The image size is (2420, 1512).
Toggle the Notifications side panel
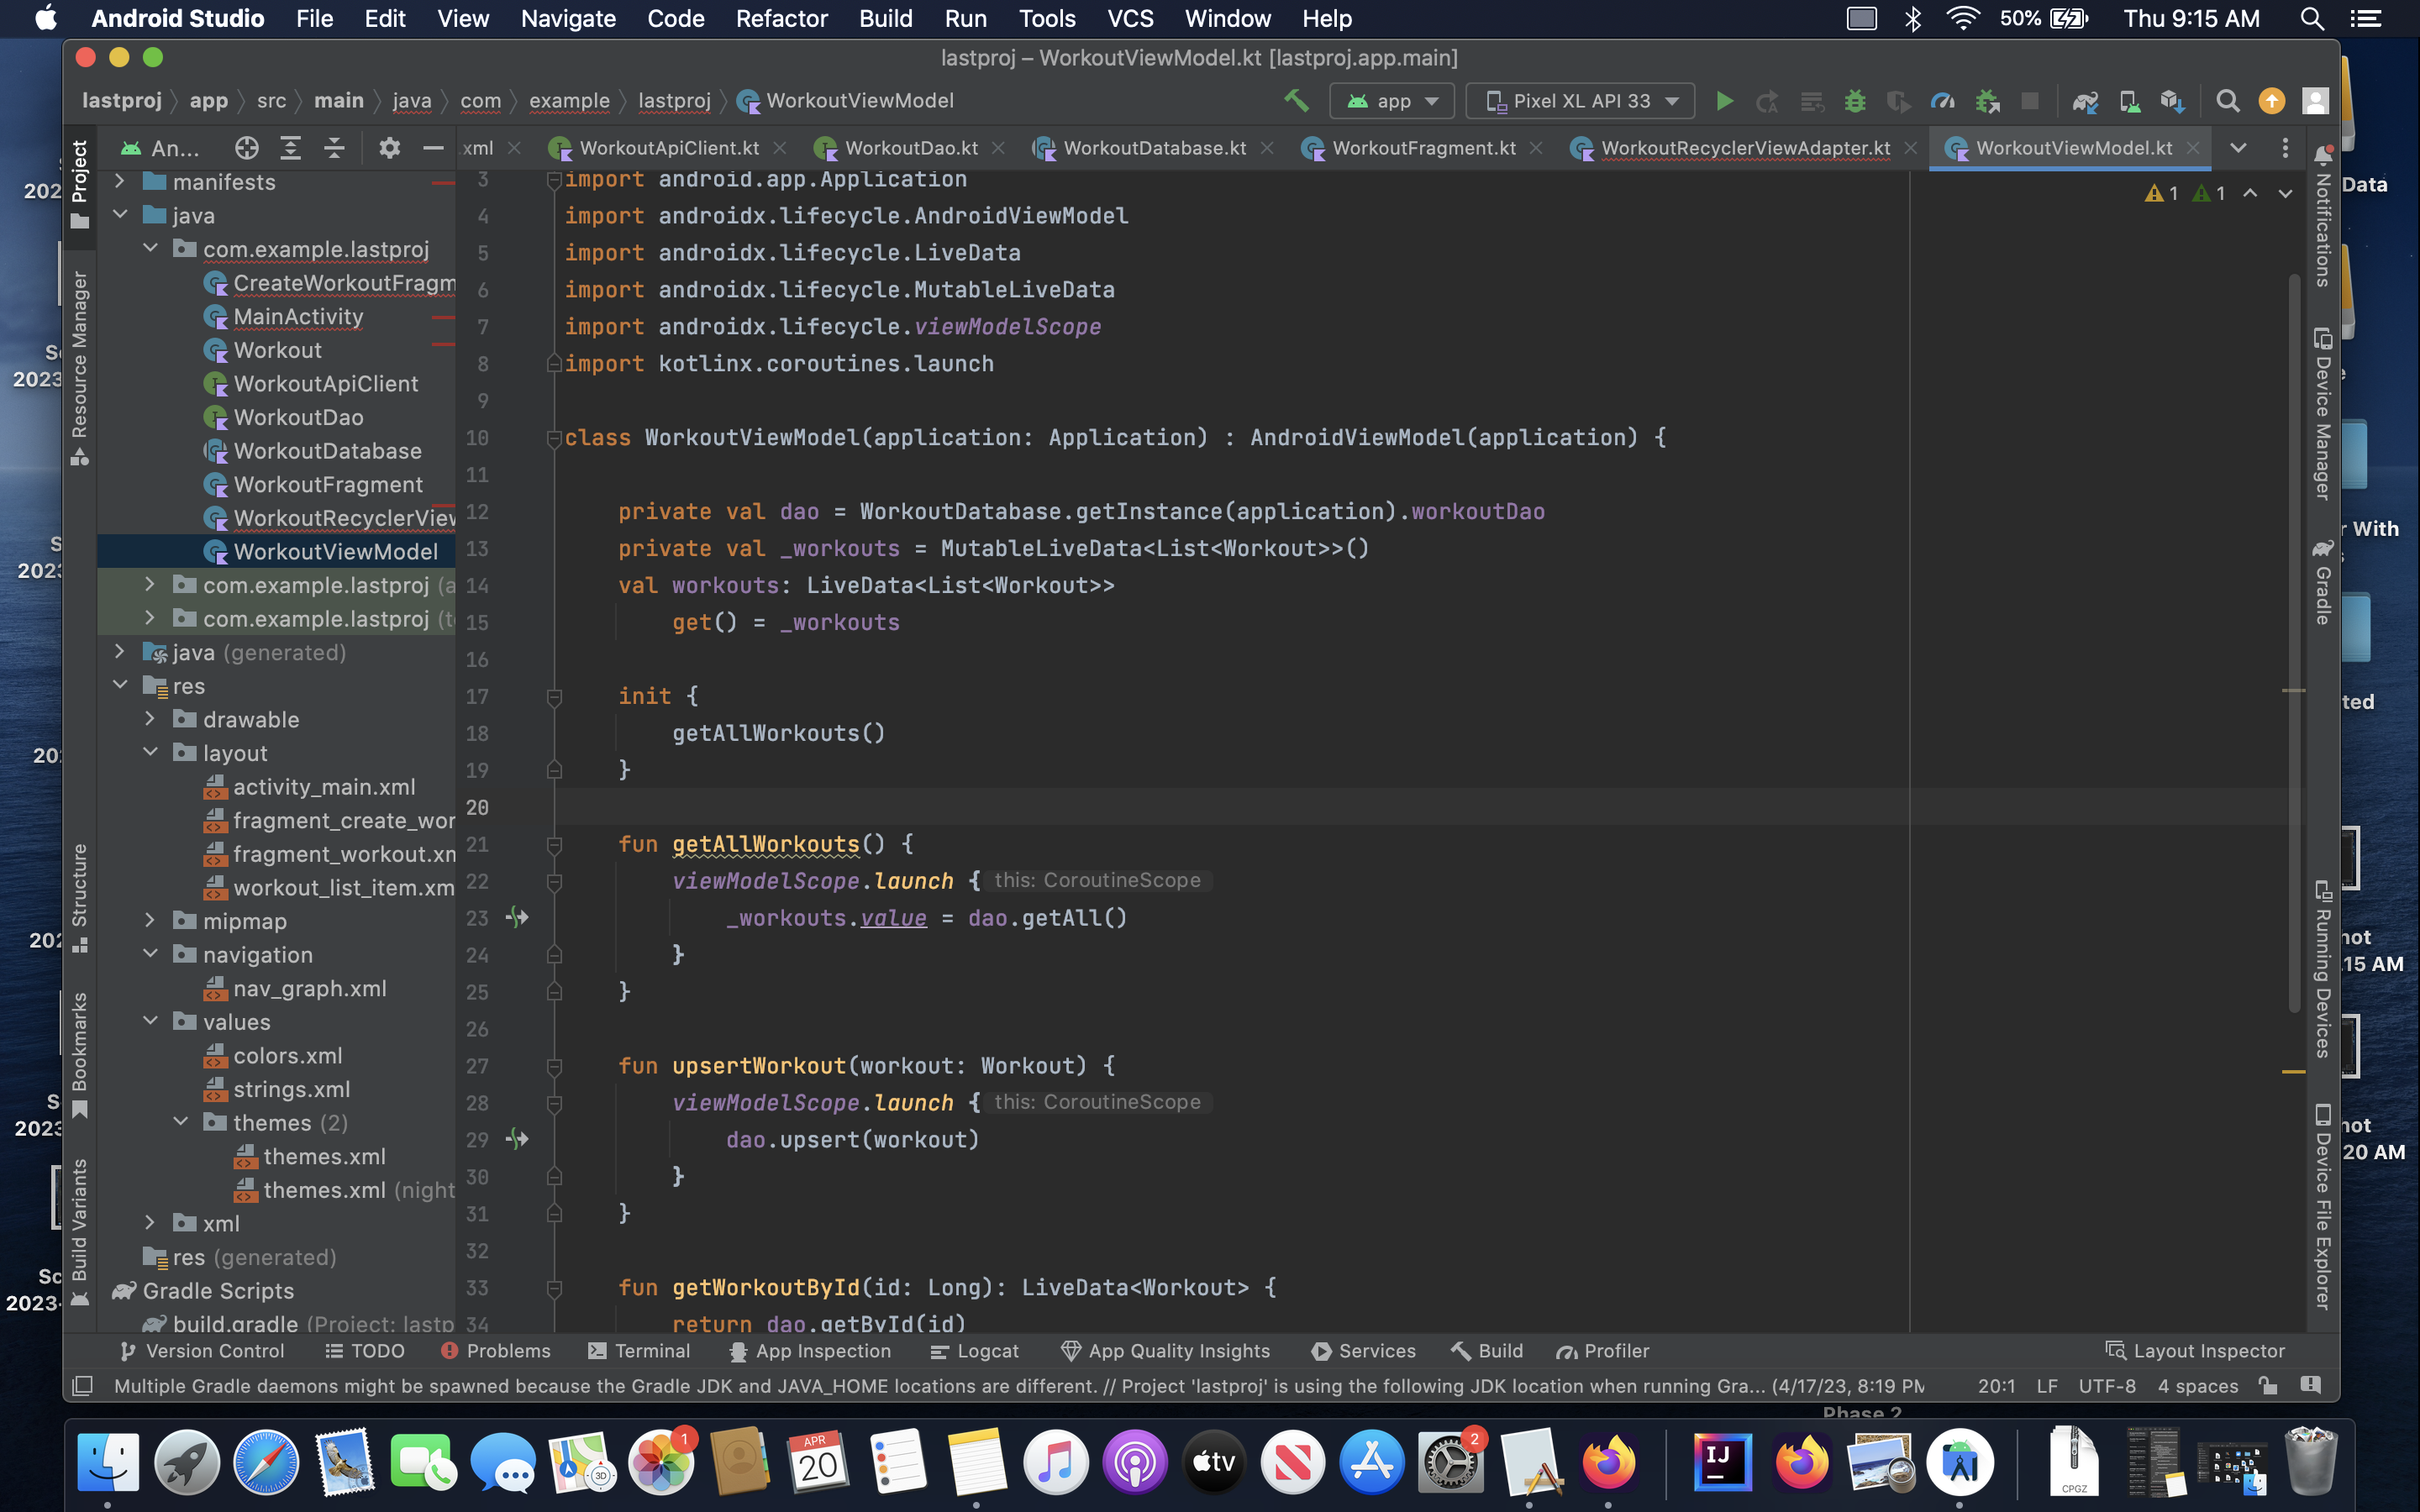pyautogui.click(x=2323, y=216)
